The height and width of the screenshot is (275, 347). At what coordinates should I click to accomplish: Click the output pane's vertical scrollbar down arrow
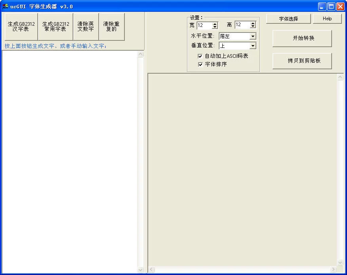click(x=340, y=262)
